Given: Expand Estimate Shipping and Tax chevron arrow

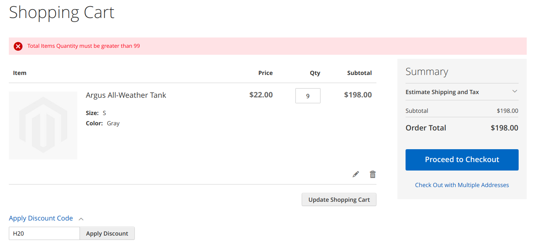Looking at the screenshot, I should coord(515,92).
